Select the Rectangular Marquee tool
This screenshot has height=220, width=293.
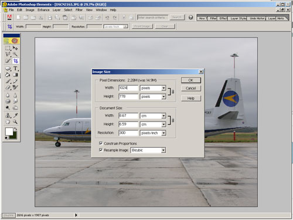point(8,48)
